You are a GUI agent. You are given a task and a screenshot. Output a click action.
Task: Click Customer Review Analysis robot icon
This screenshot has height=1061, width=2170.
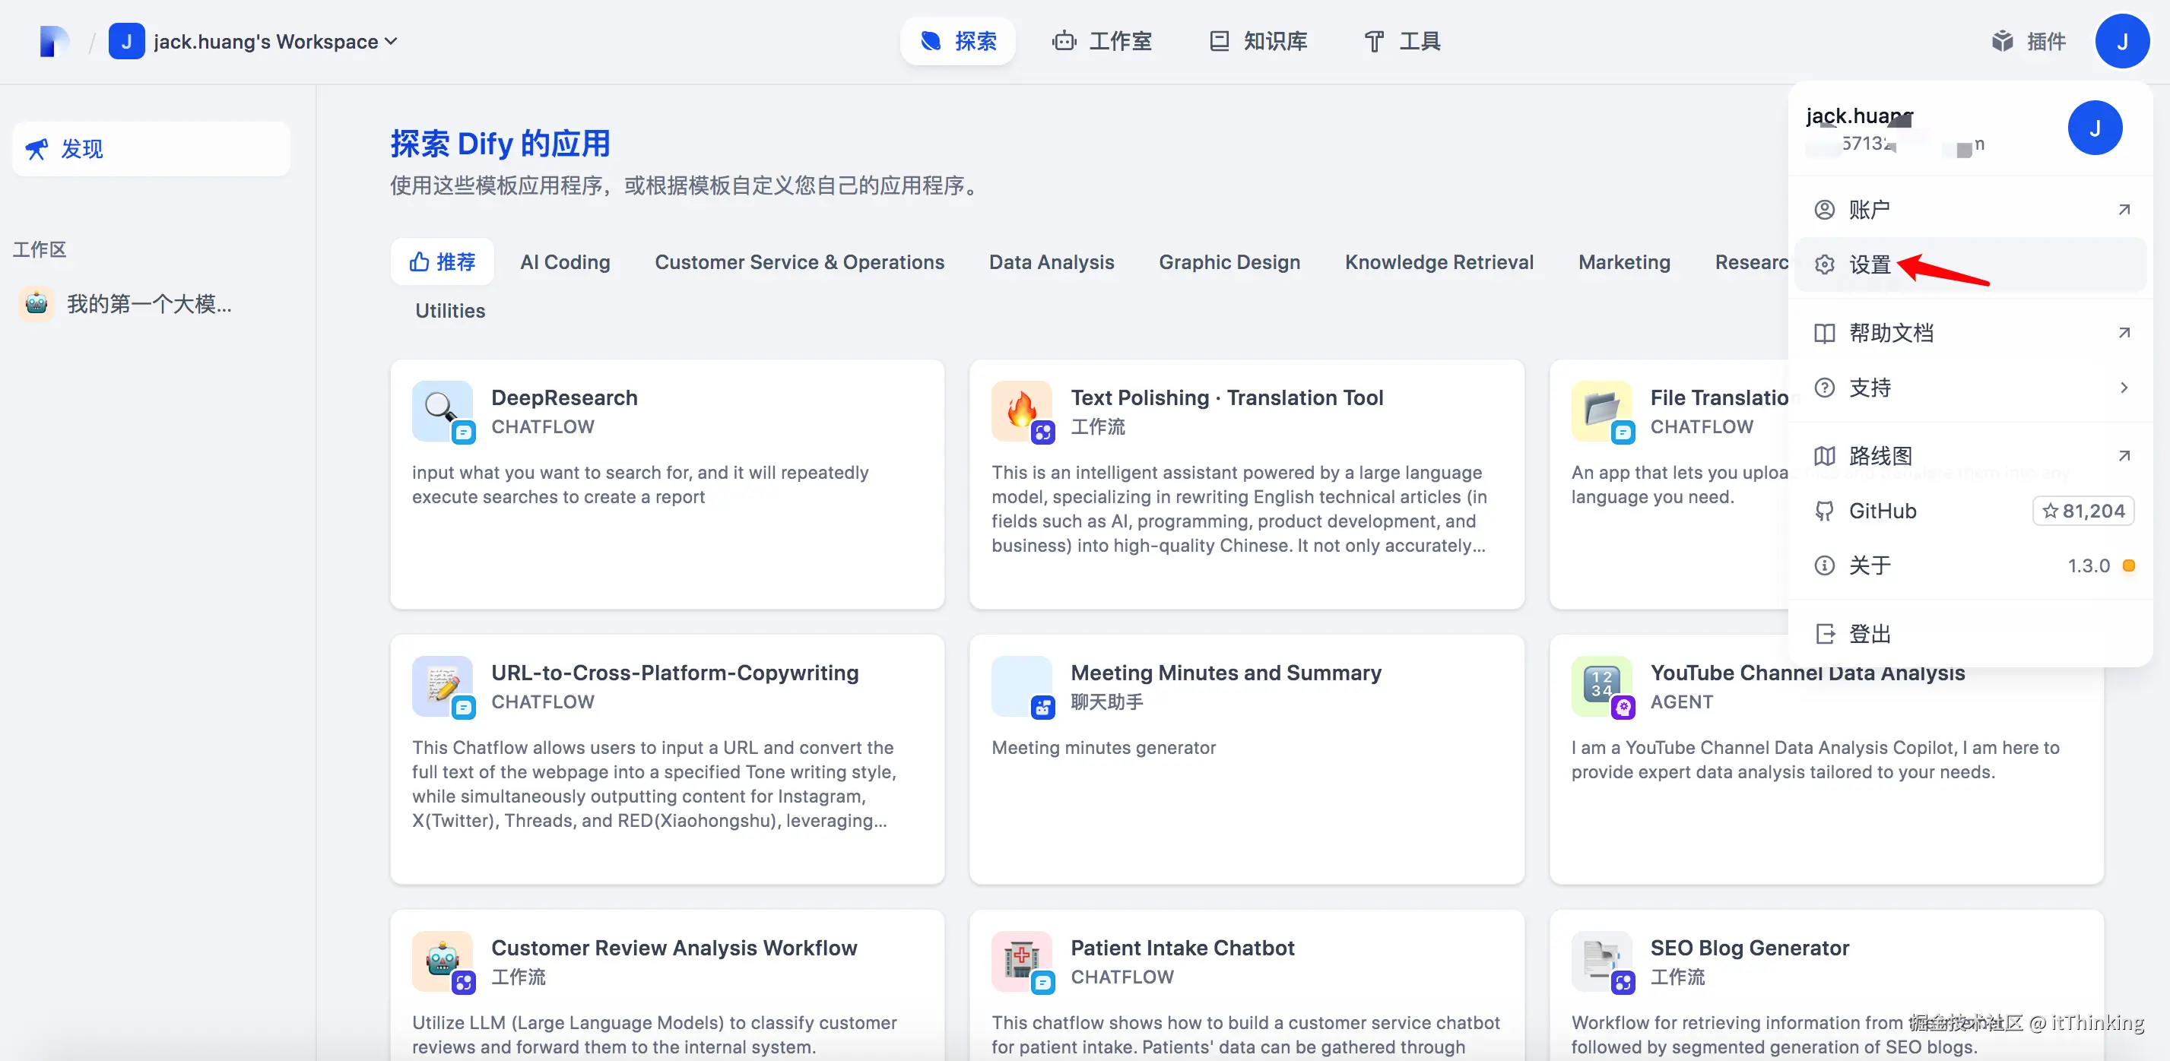(x=442, y=959)
